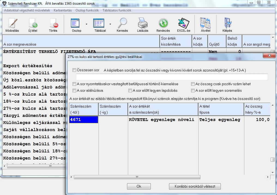Open the Karbantartás menu
The width and height of the screenshot is (277, 195).
(x=62, y=10)
